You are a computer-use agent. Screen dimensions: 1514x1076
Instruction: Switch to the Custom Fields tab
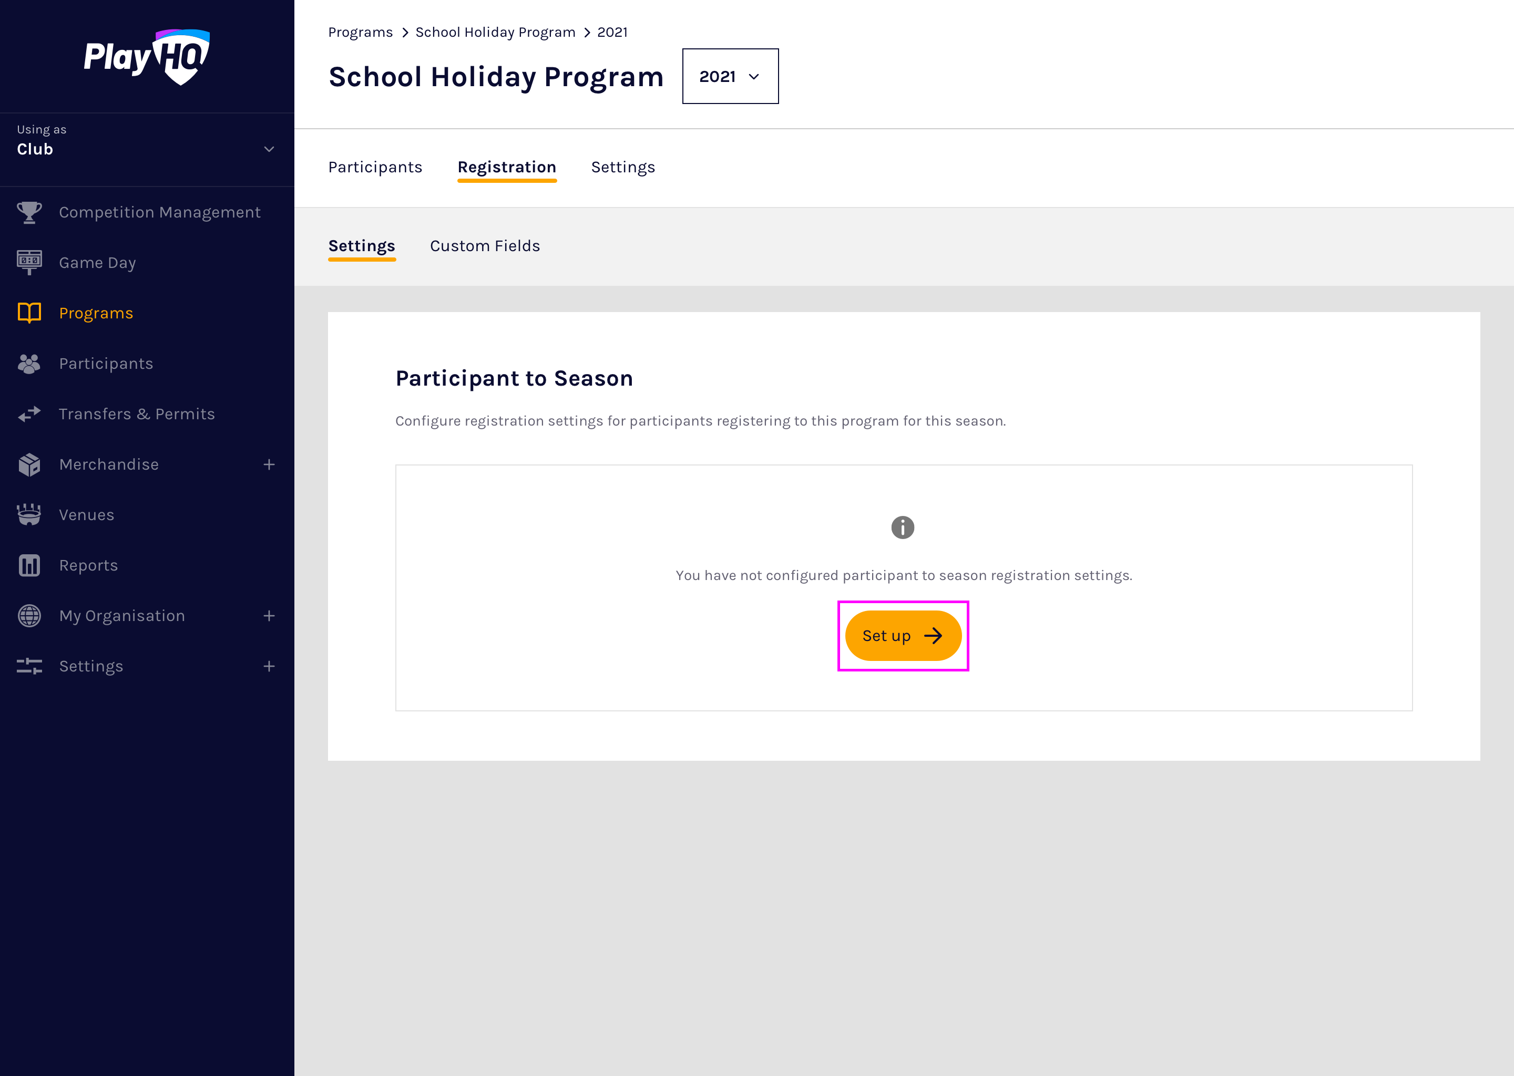click(x=485, y=246)
